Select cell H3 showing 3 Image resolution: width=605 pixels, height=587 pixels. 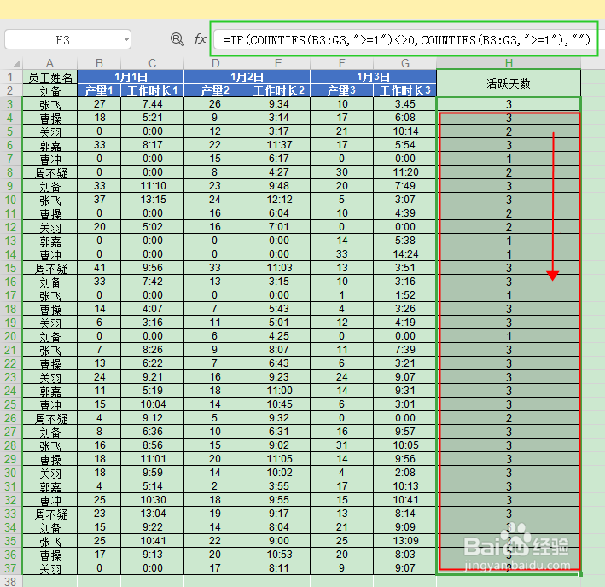[509, 104]
